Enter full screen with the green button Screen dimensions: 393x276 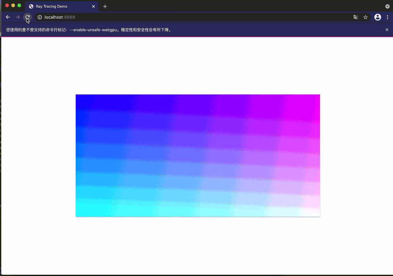[x=19, y=6]
